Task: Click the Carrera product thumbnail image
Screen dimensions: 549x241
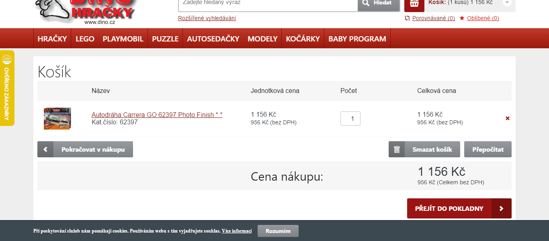Action: pos(57,118)
